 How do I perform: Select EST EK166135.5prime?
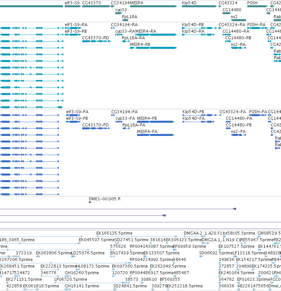coord(137,237)
